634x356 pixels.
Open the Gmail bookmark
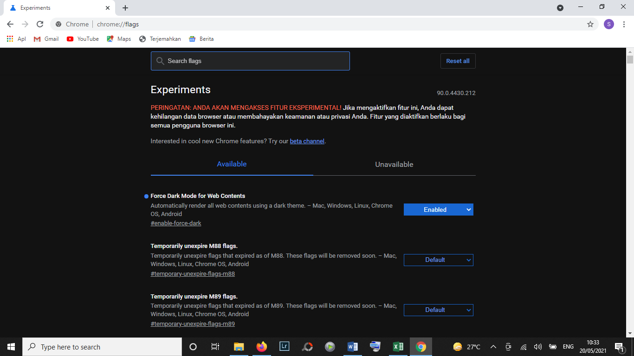[46, 39]
